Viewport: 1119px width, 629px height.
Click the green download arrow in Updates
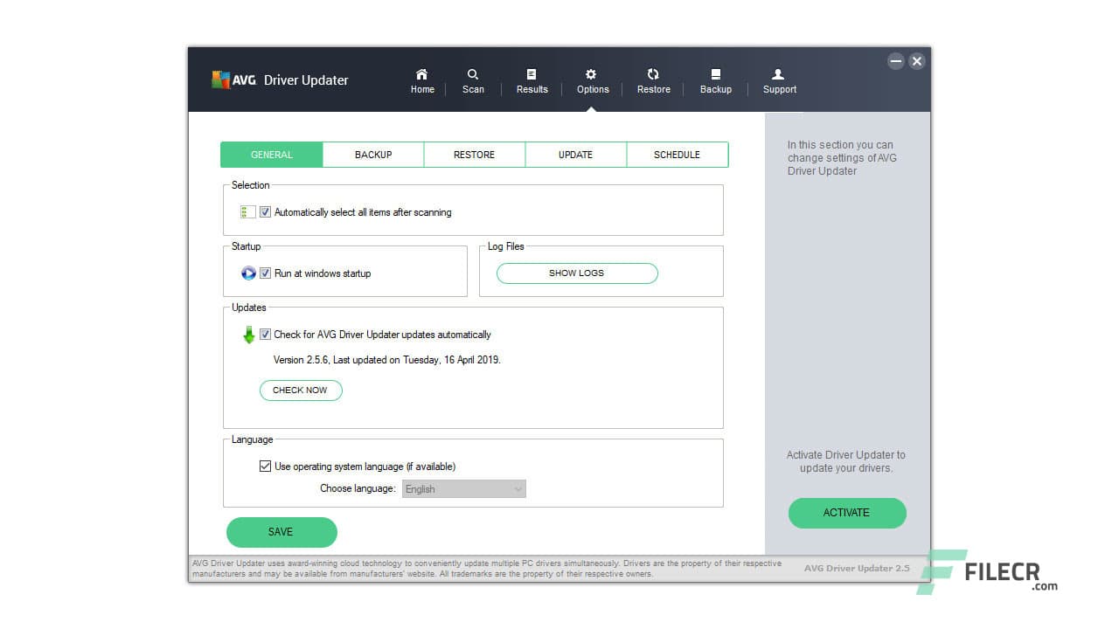pyautogui.click(x=249, y=334)
